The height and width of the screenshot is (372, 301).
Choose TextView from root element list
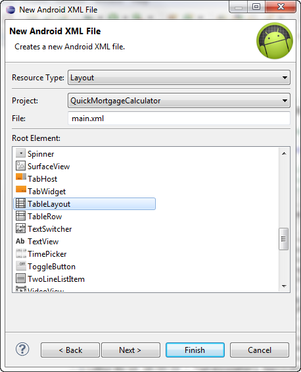(43, 242)
